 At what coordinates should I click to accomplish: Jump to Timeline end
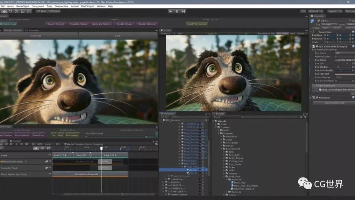pyautogui.click(x=26, y=144)
